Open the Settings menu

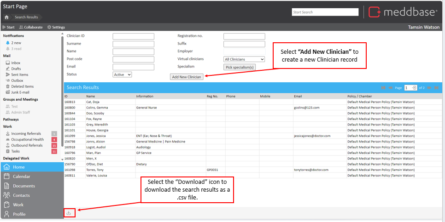tap(56, 27)
